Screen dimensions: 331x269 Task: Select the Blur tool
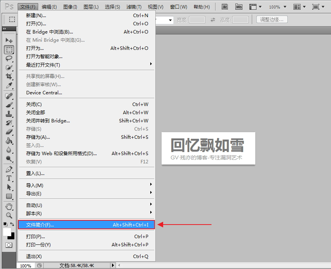(x=9, y=150)
